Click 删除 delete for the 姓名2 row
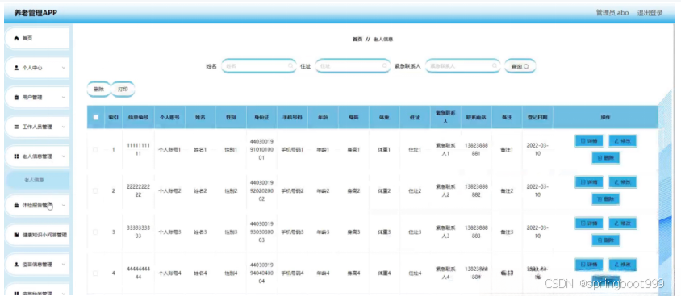This screenshot has height=296, width=681. (x=605, y=199)
